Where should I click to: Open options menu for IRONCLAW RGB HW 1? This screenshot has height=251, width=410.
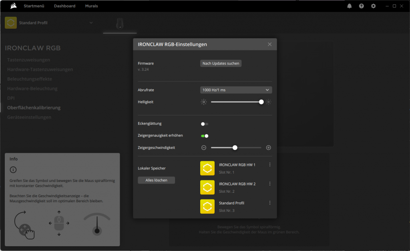[x=270, y=165]
